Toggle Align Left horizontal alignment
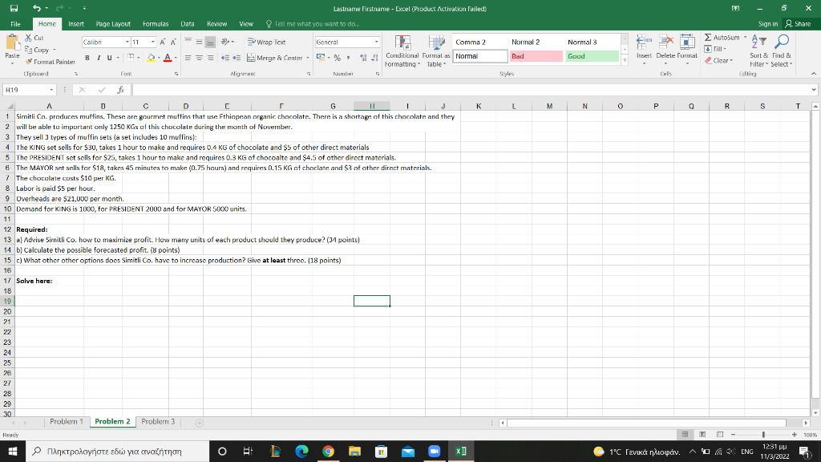This screenshot has height=462, width=821. point(188,58)
